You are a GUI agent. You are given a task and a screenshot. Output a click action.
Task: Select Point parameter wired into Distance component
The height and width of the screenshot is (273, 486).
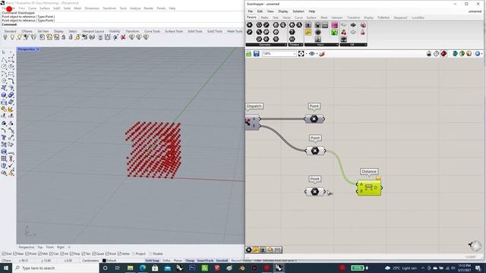coord(315,151)
